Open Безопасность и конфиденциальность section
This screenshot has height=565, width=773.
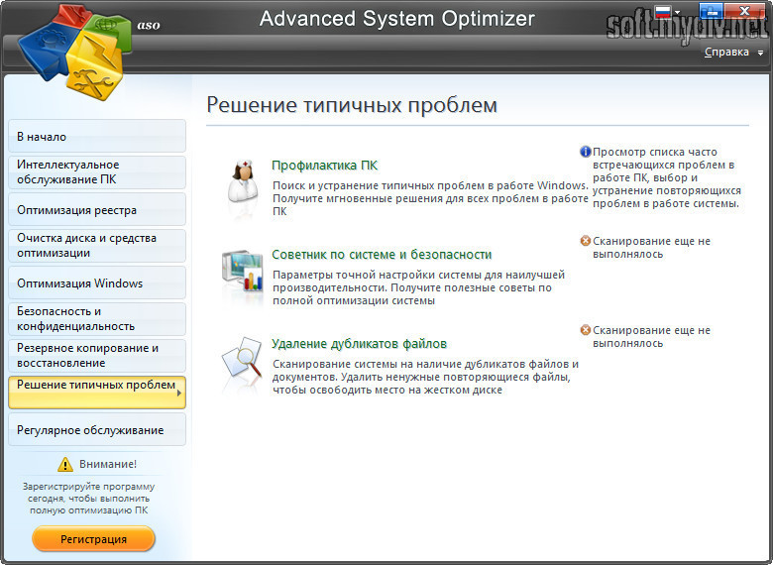tap(97, 319)
